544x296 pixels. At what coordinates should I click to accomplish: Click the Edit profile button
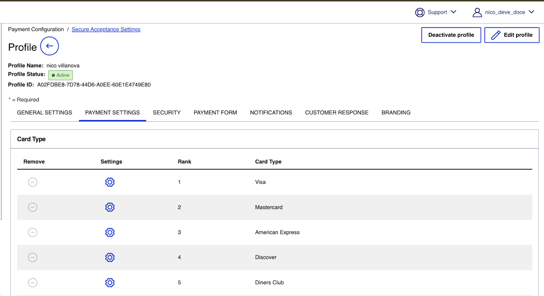512,35
